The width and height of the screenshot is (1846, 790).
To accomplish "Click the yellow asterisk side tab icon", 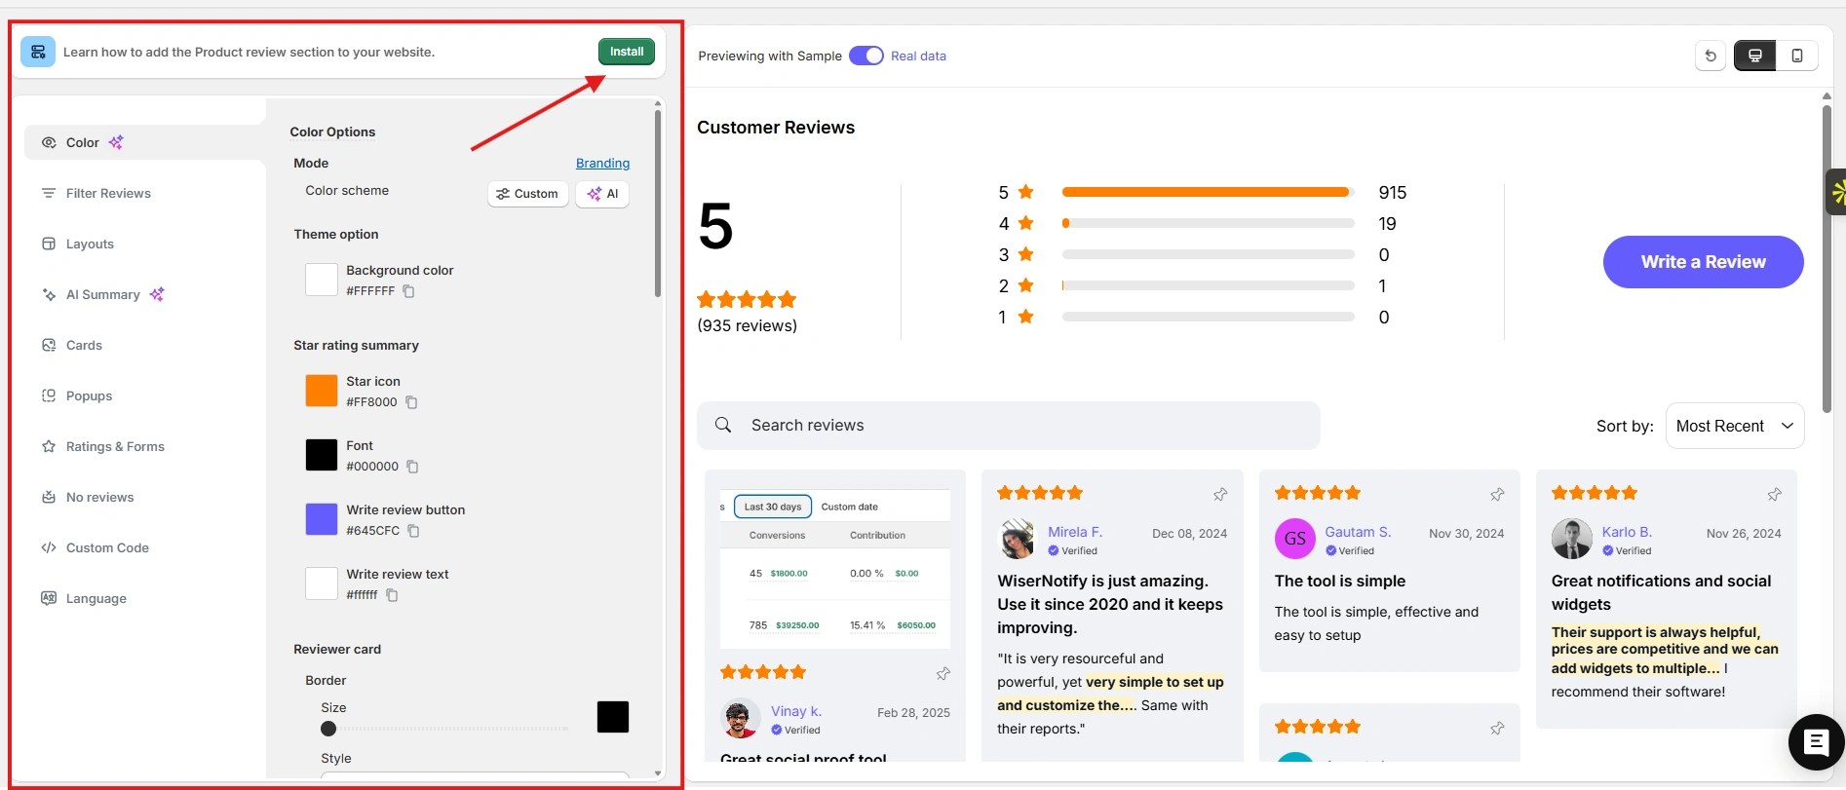I will [1836, 192].
